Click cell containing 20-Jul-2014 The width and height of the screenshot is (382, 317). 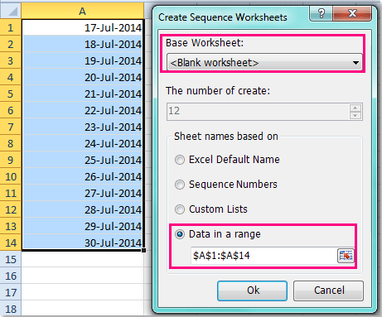point(83,77)
